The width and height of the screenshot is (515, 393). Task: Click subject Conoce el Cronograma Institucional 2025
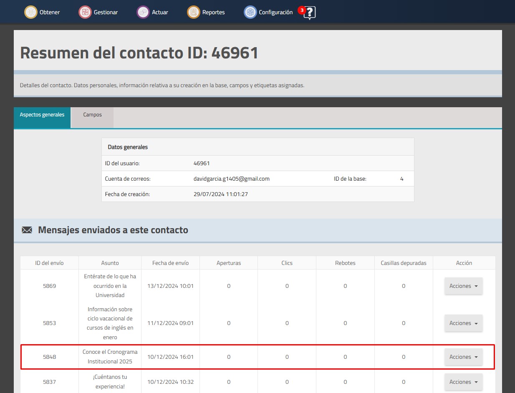[x=110, y=357]
